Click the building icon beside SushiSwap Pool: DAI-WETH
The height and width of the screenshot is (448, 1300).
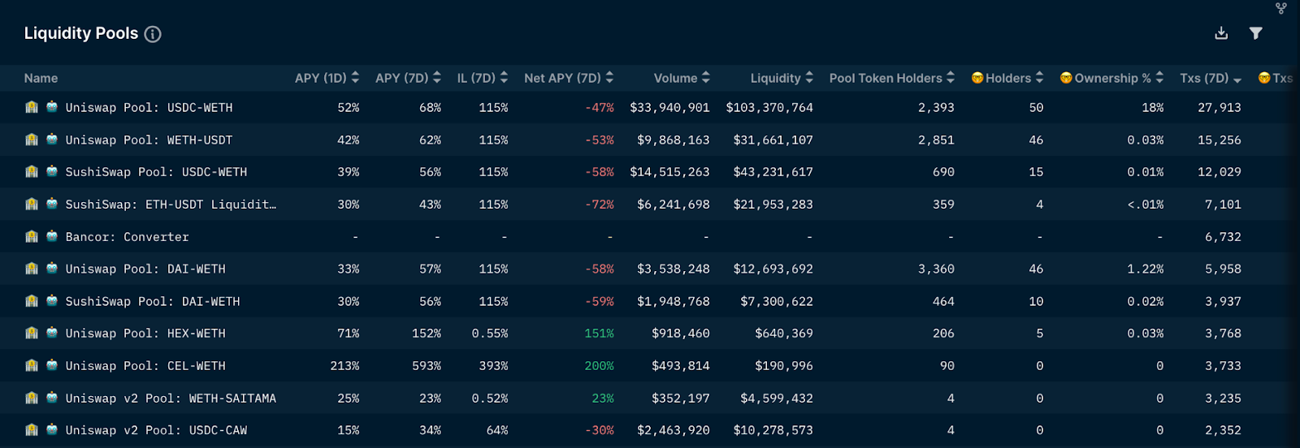(32, 301)
